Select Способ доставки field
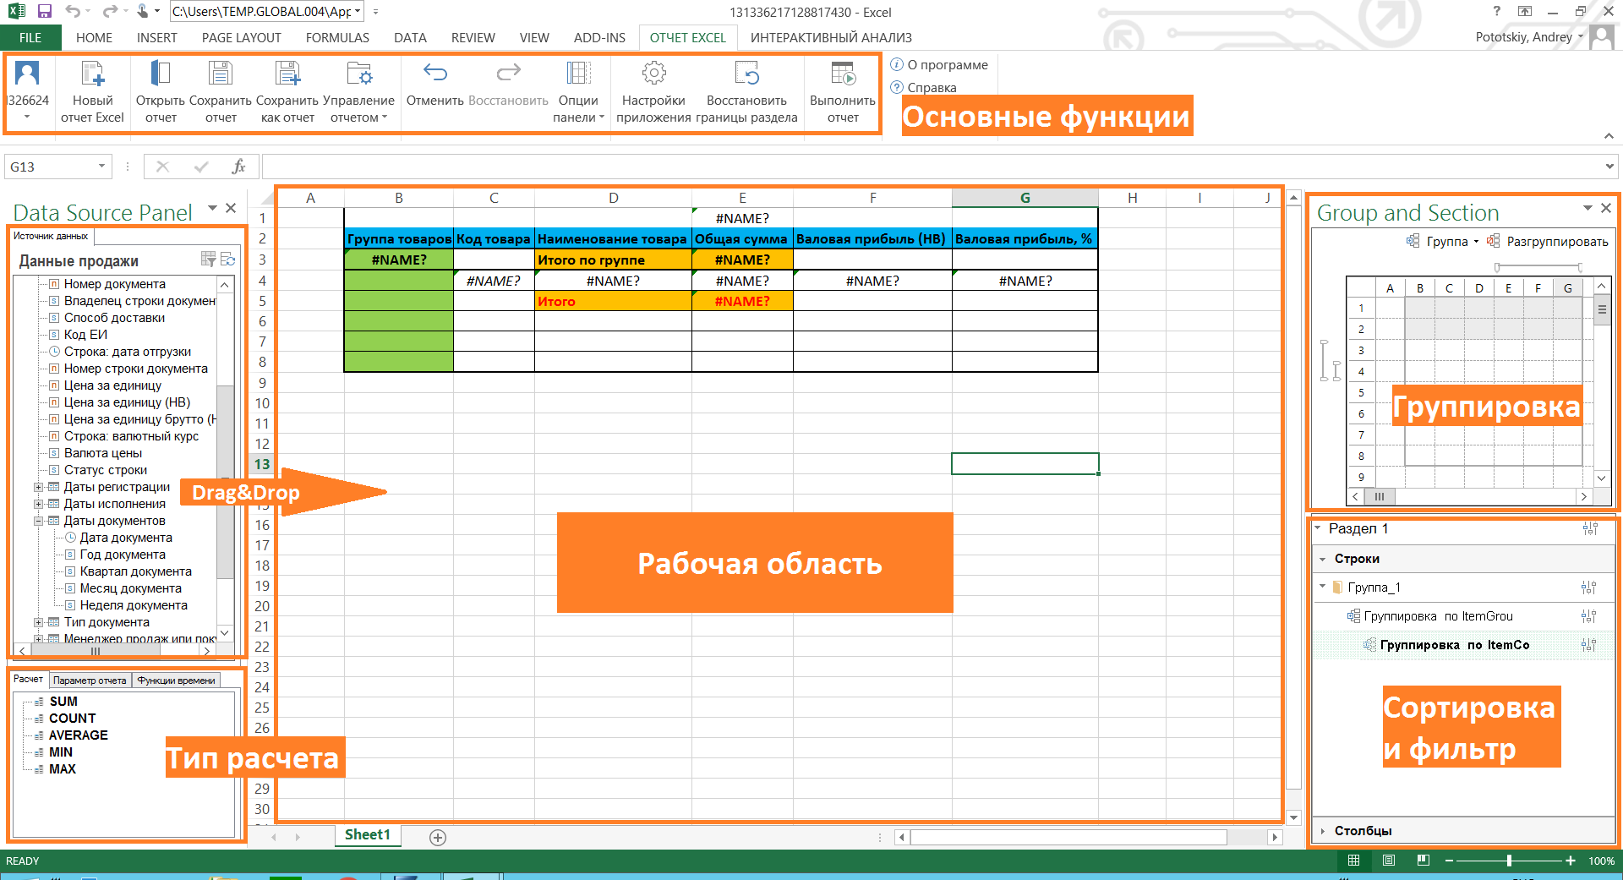1623x880 pixels. coord(114,318)
